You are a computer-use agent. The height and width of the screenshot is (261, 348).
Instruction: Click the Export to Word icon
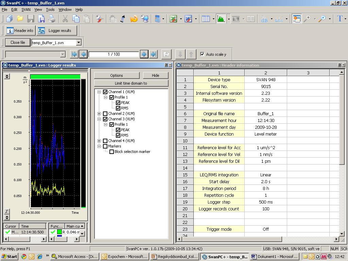188,19
